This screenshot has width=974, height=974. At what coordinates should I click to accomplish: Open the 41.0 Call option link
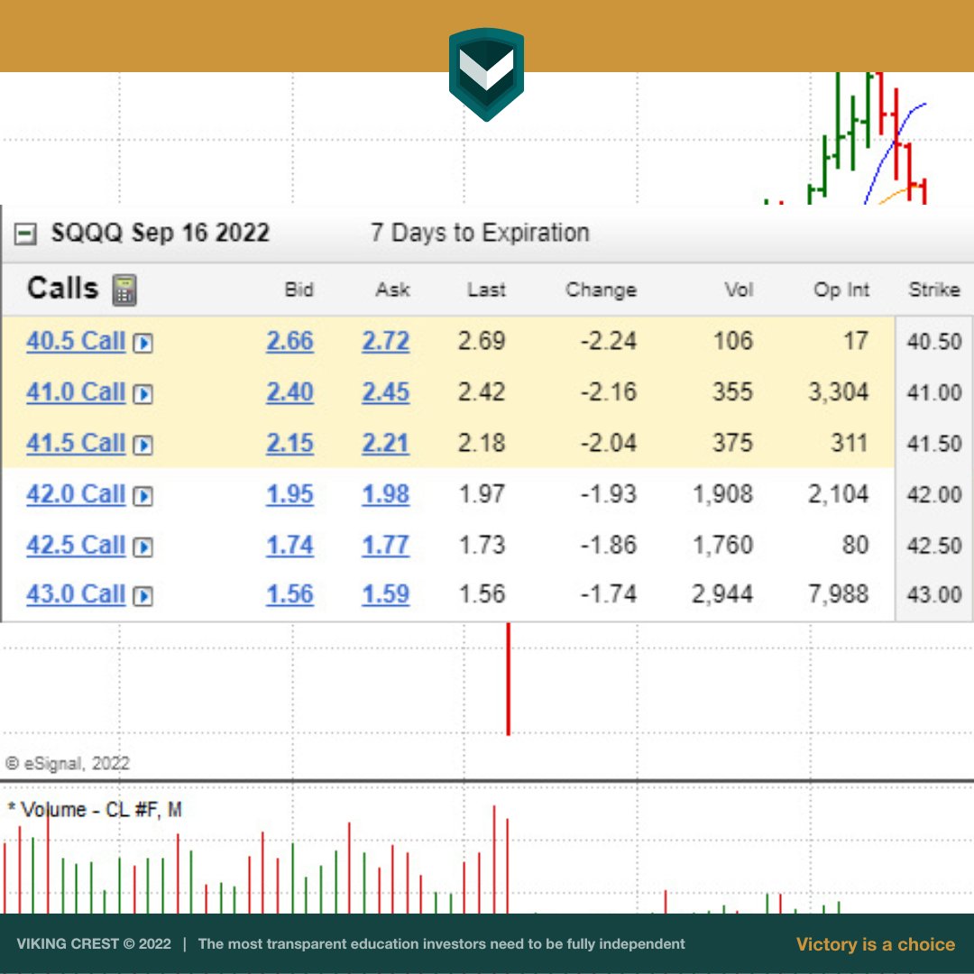[76, 392]
